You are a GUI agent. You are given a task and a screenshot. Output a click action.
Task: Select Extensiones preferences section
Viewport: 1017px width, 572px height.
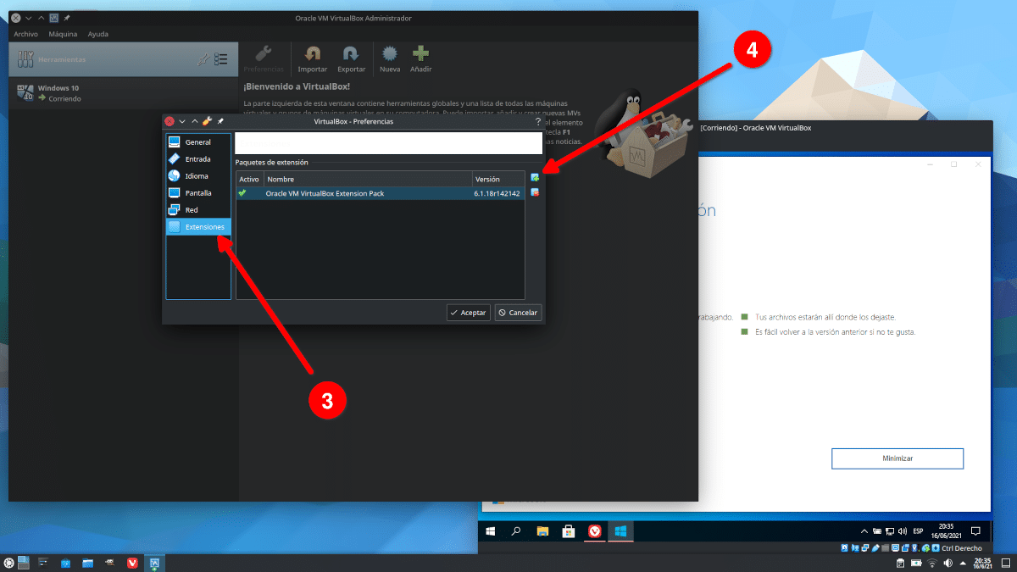(x=198, y=227)
